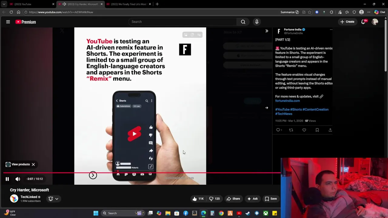Click the Search input field on YouTube
Screen dimensions: 388x218
coord(182,22)
